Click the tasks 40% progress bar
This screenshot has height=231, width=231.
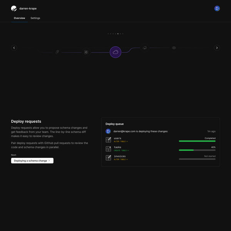click(x=197, y=150)
